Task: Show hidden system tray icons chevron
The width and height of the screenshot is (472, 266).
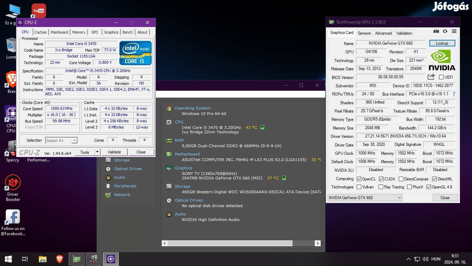Action: (x=408, y=259)
